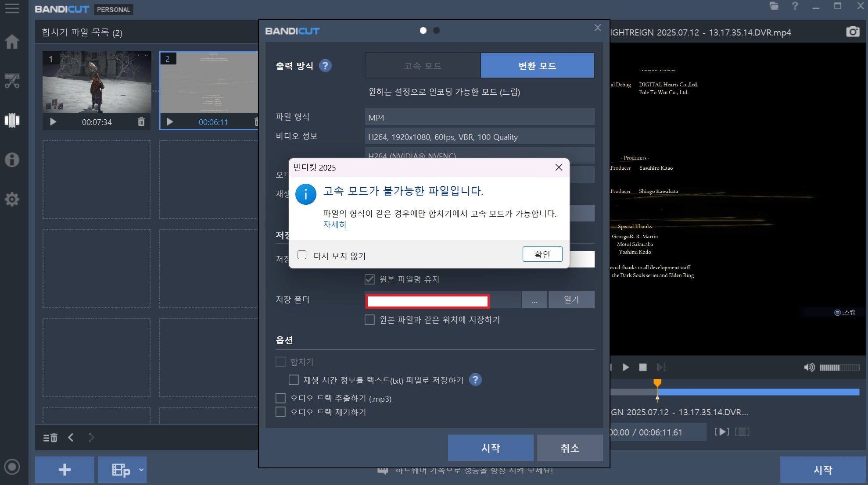Click the help icon beside 출력 방식
The width and height of the screenshot is (868, 485).
tap(325, 66)
